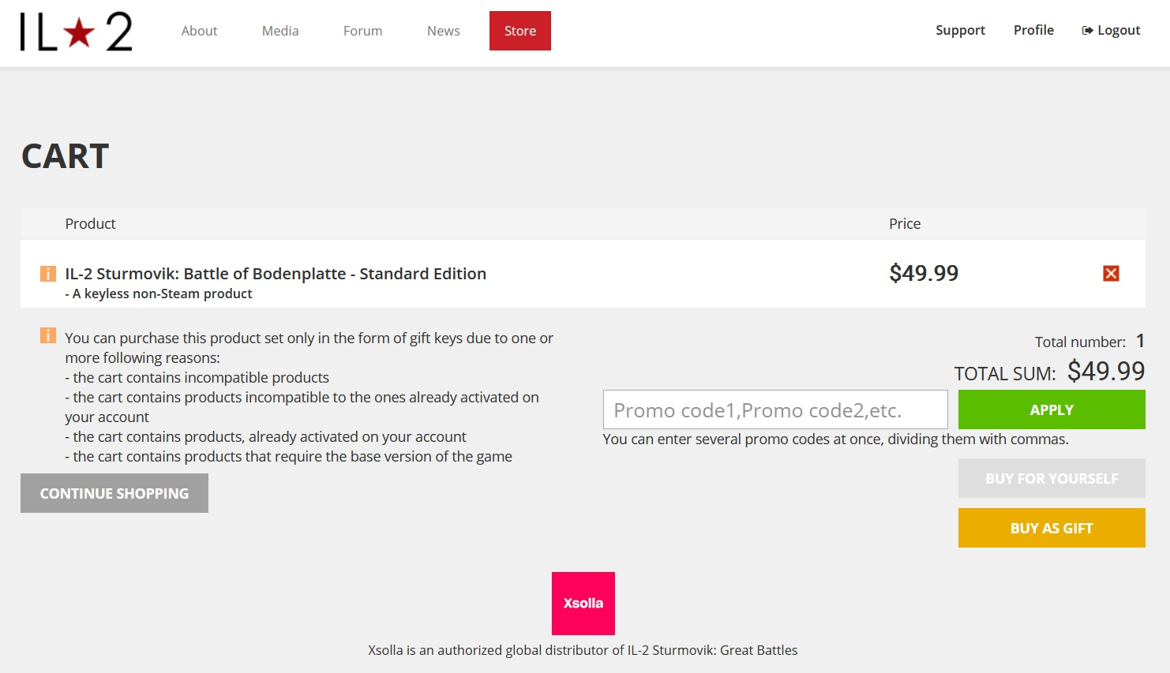
Task: Navigate to News
Action: 444,31
